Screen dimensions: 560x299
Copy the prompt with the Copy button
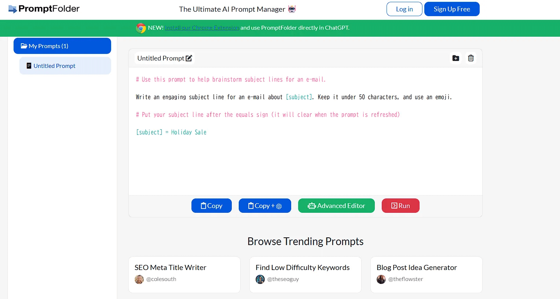click(212, 206)
